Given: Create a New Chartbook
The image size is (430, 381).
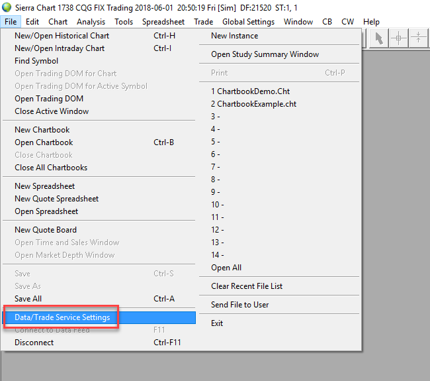Looking at the screenshot, I should click(42, 130).
